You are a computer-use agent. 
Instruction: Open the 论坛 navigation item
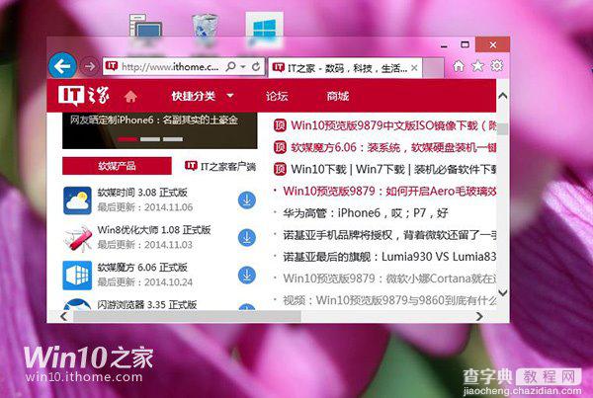pos(277,96)
